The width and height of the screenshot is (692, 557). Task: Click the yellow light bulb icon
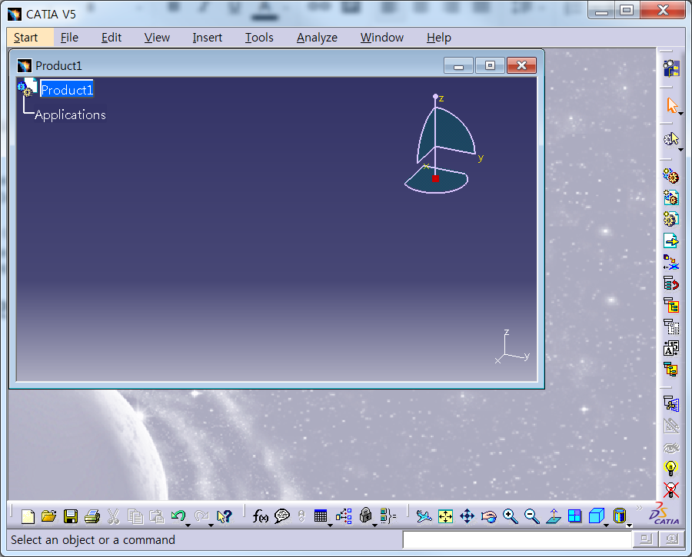[670, 468]
